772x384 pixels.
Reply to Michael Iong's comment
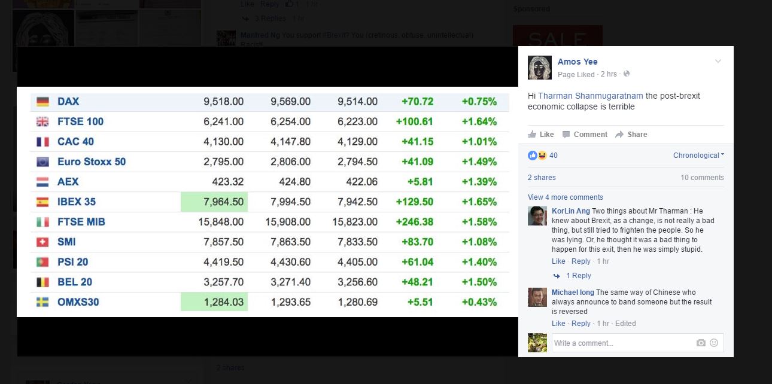pos(581,324)
